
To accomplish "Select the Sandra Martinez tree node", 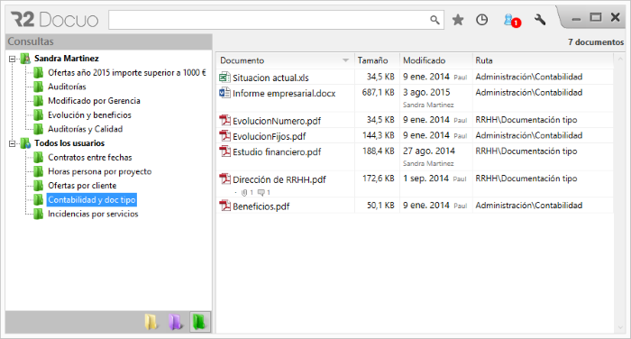I will 67,59.
